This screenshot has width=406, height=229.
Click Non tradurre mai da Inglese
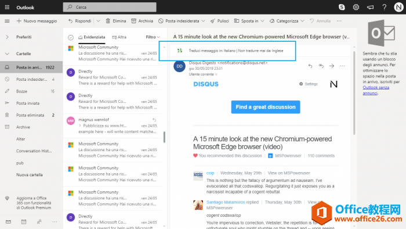coord(261,51)
